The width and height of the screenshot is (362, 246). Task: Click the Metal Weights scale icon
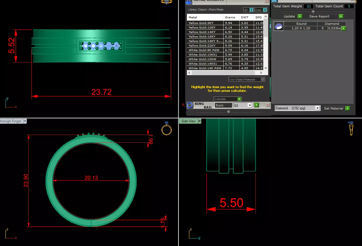(189, 2)
